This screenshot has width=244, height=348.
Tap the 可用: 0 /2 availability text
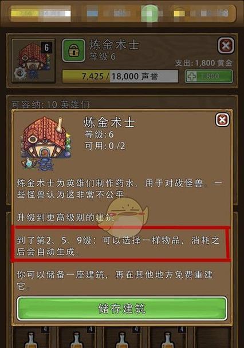105,146
